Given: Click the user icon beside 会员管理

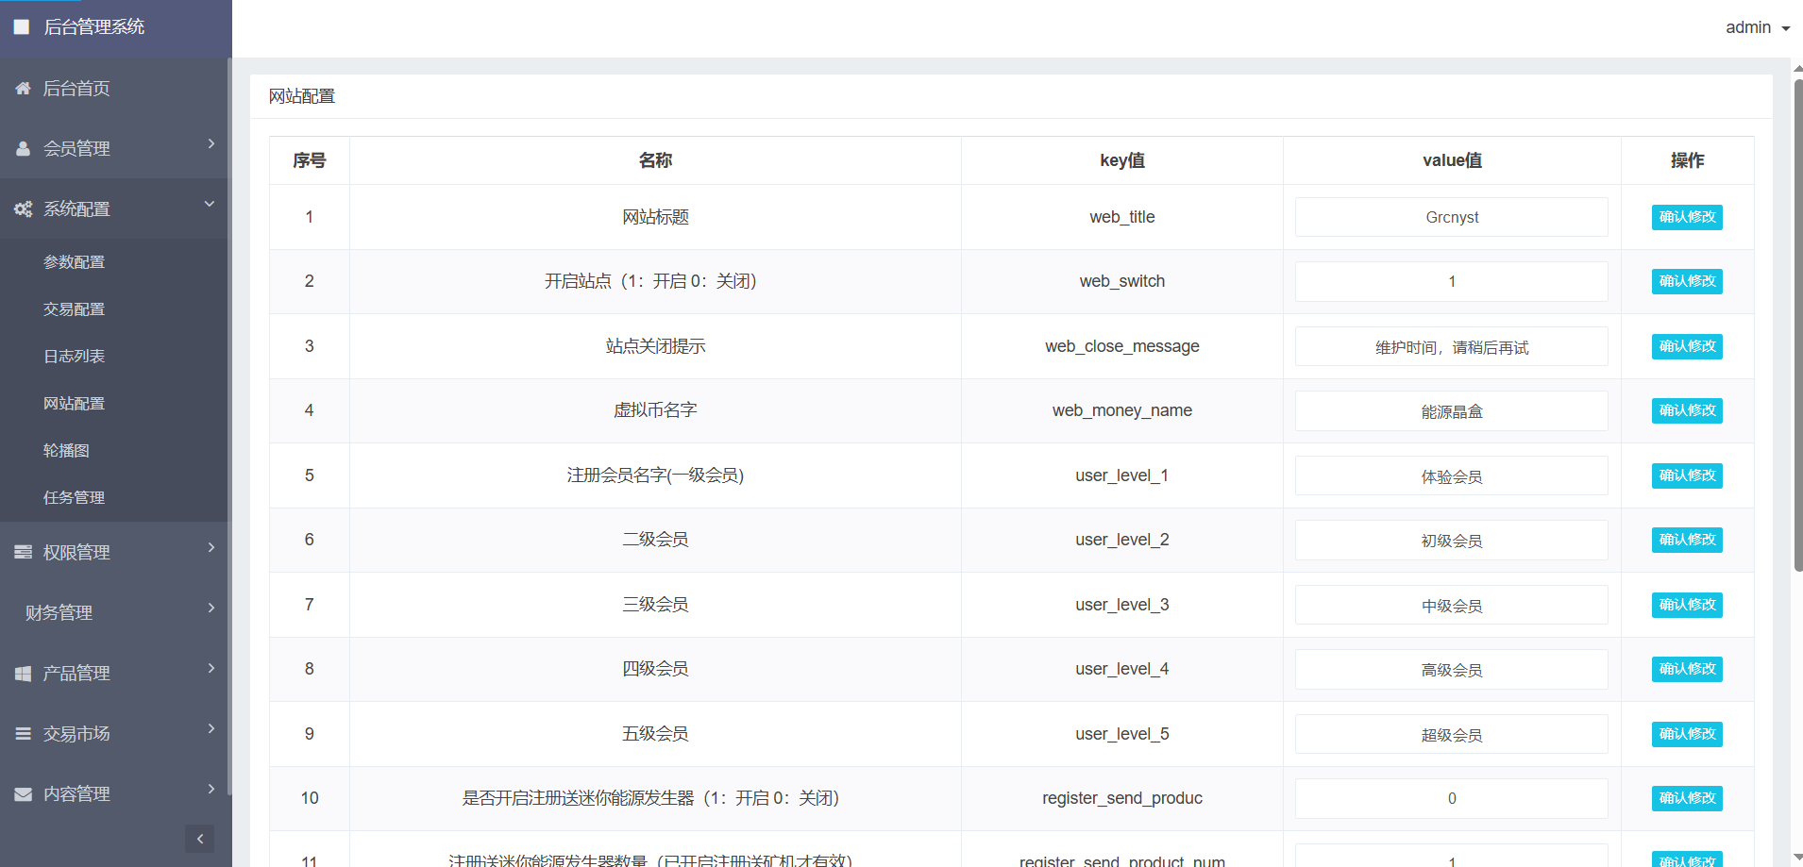Looking at the screenshot, I should (23, 149).
